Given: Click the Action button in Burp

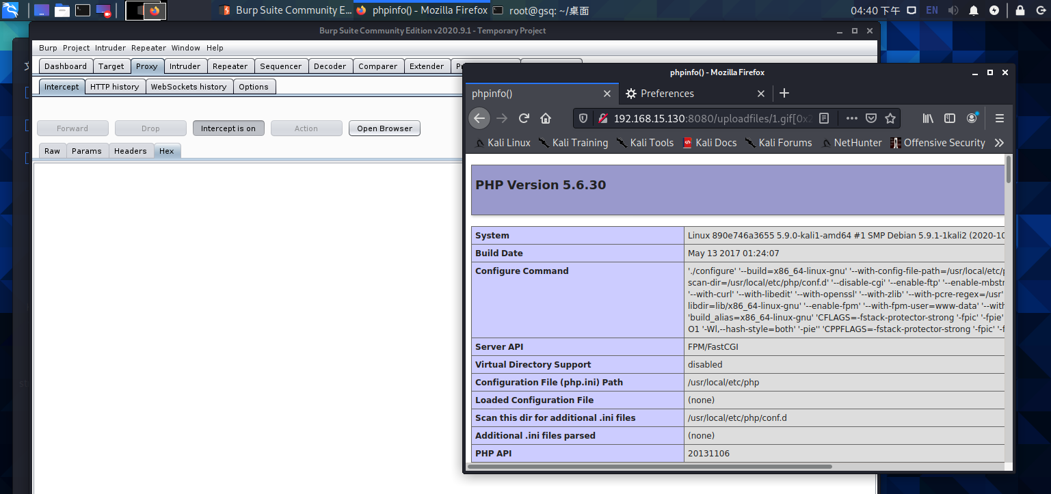Looking at the screenshot, I should click(306, 128).
